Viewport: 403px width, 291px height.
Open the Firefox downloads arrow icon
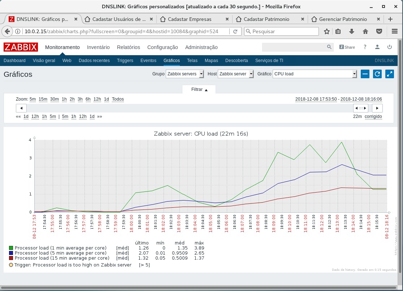pyautogui.click(x=352, y=31)
